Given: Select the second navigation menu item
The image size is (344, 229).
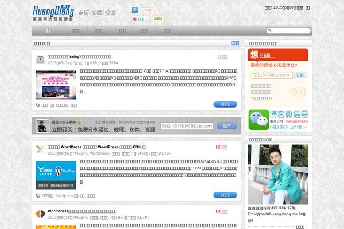Looking at the screenshot, I should (76, 31).
